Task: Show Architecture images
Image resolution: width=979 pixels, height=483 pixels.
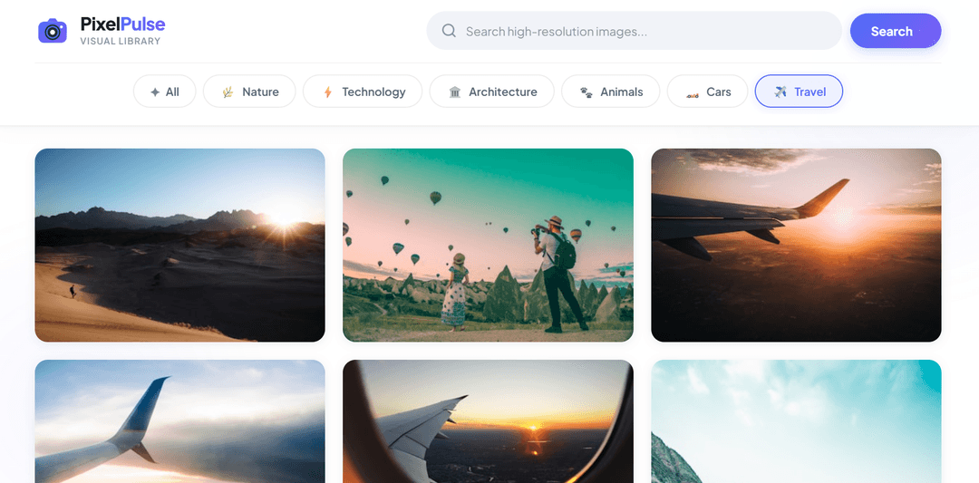Action: (492, 92)
